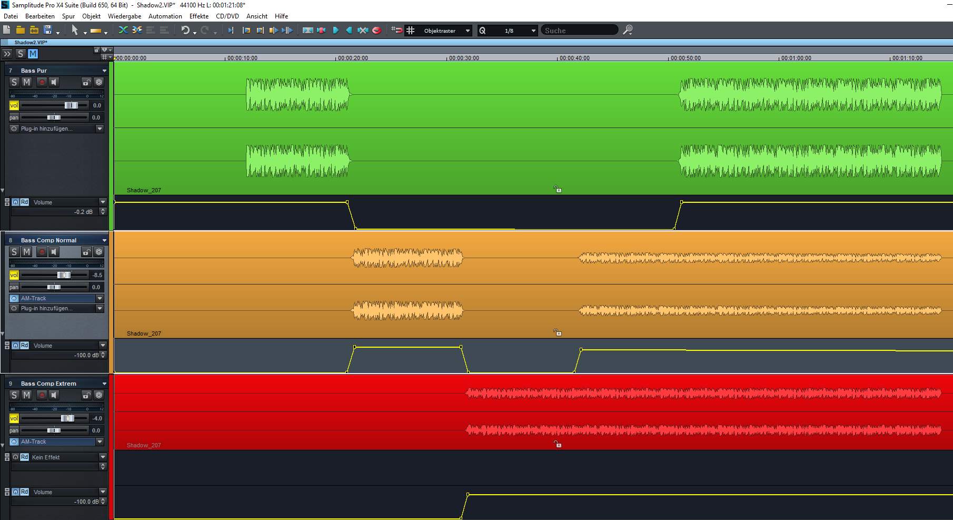Click the undo arrow in the toolbar
Image resolution: width=953 pixels, height=520 pixels.
pos(185,31)
